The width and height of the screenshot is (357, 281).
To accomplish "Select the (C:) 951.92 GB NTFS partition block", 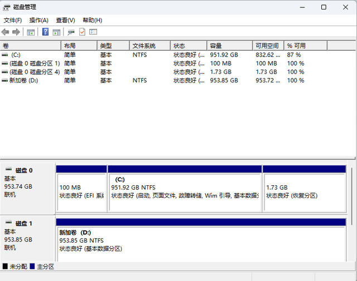I will [x=185, y=189].
